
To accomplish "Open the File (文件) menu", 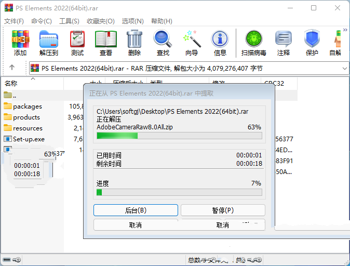I will pyautogui.click(x=14, y=21).
